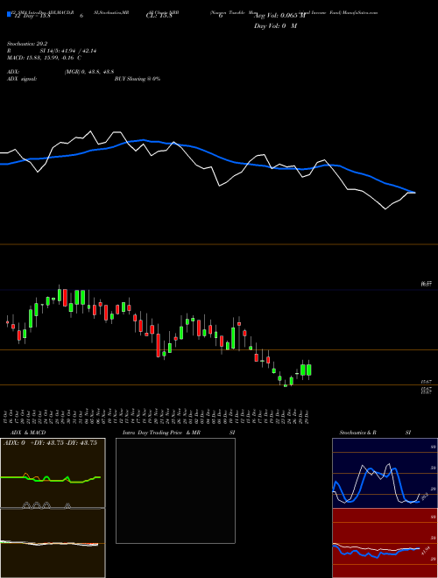Click the MACD lower mini chart
Viewport: 438px width, 578px height.
[x=53, y=543]
